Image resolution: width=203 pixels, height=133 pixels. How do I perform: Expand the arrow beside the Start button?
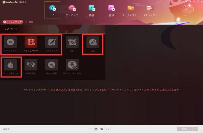(x=195, y=129)
